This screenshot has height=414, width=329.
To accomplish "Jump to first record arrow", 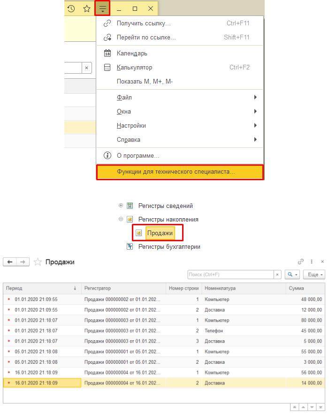I will point(294,407).
